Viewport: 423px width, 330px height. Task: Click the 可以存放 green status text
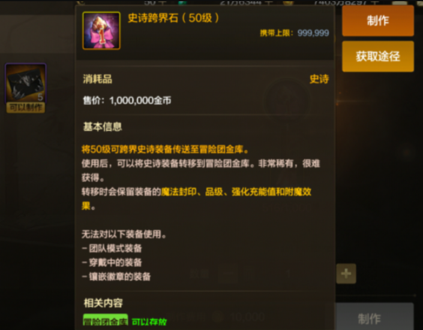tap(149, 322)
